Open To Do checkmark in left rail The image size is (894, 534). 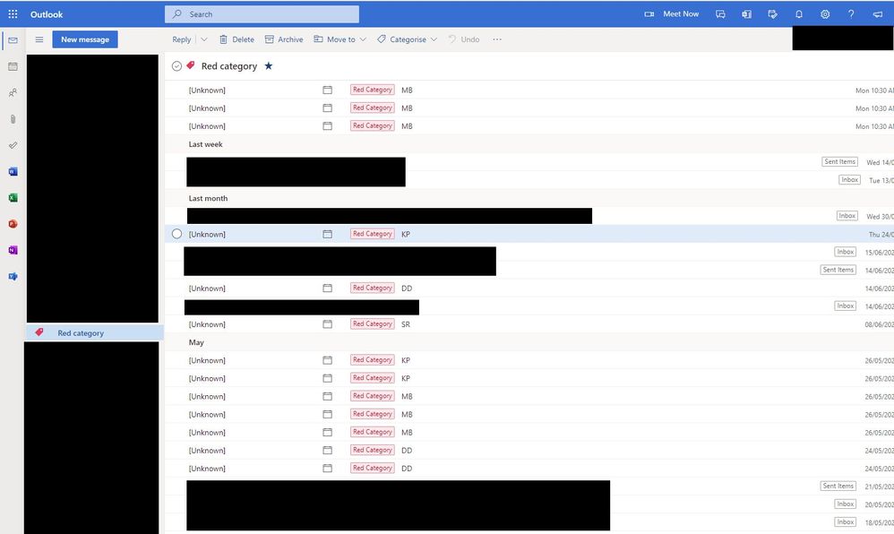pyautogui.click(x=13, y=145)
